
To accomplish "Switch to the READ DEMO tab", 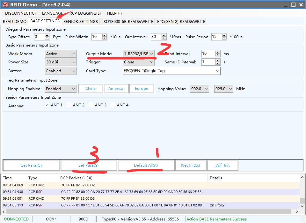I will [x=15, y=21].
